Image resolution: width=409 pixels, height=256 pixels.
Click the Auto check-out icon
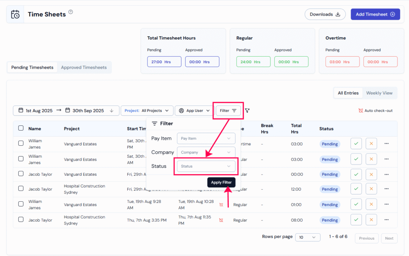(361, 111)
